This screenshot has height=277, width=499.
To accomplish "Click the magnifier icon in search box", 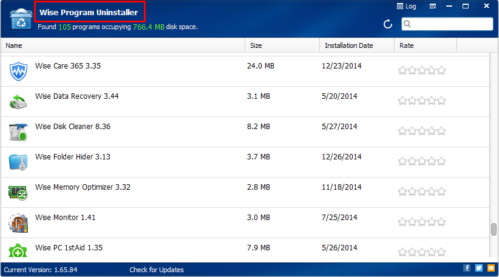I will 407,24.
